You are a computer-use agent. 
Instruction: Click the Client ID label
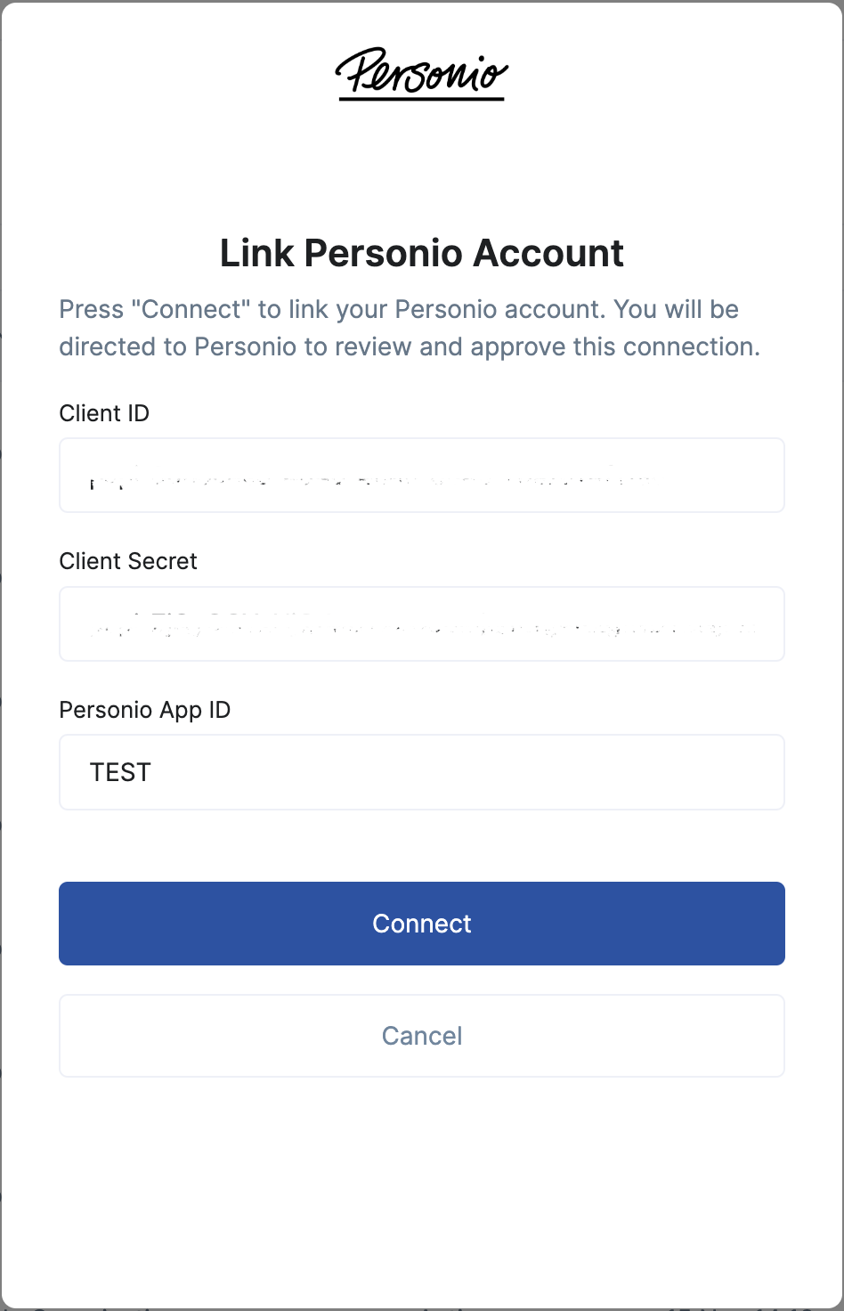(104, 412)
